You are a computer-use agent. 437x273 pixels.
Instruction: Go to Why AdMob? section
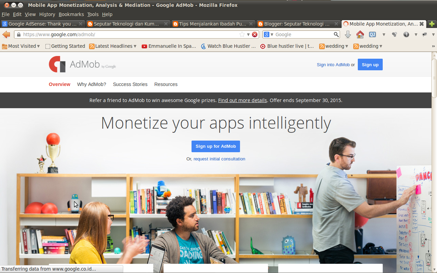coord(91,84)
